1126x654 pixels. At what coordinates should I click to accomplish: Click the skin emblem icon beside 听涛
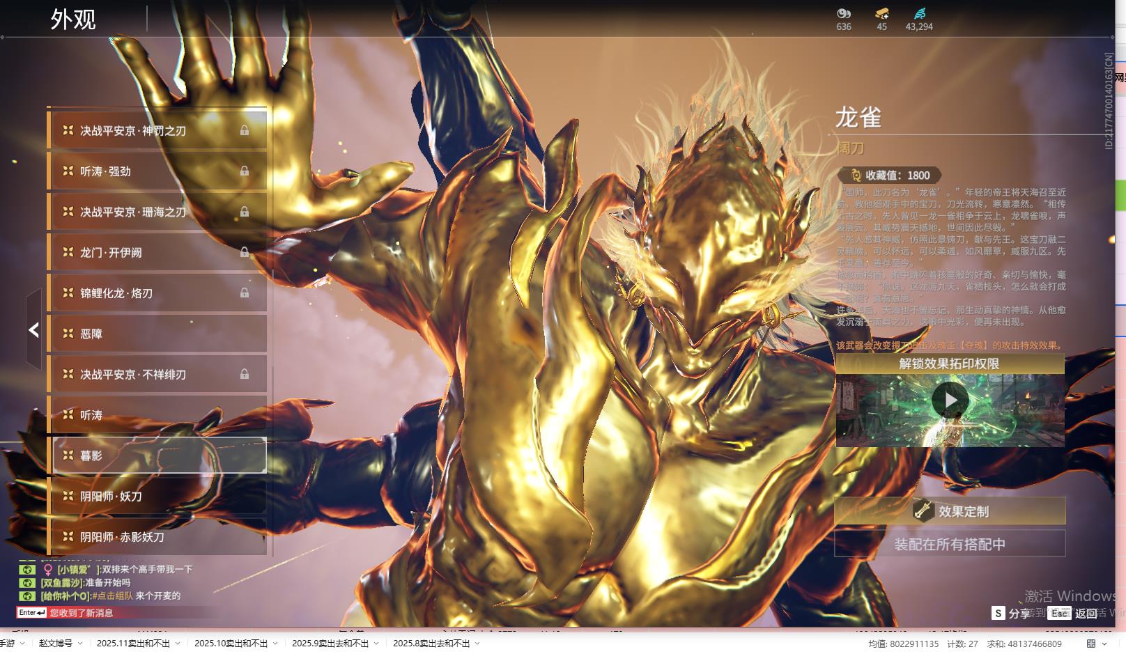pos(68,414)
